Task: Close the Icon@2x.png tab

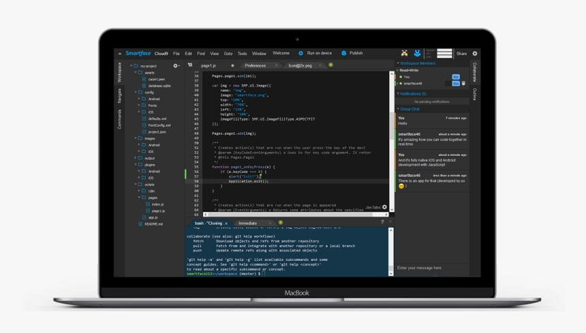Action: pos(320,65)
